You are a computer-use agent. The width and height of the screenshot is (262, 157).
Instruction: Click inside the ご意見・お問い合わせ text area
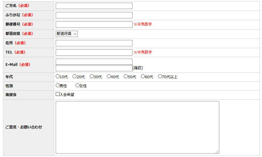[137, 127]
